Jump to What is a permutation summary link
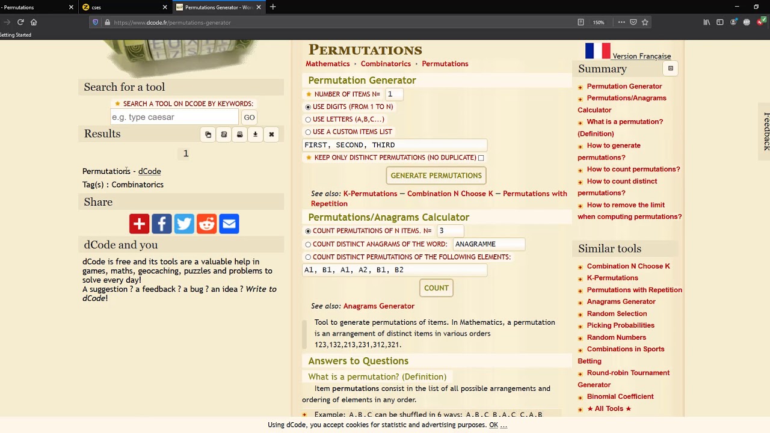770x433 pixels. 620,127
